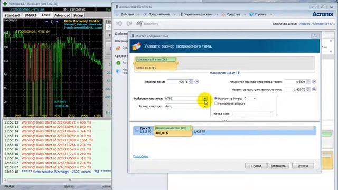Close the Мастер создания тома dialog
338x190 pixels.
315,36
